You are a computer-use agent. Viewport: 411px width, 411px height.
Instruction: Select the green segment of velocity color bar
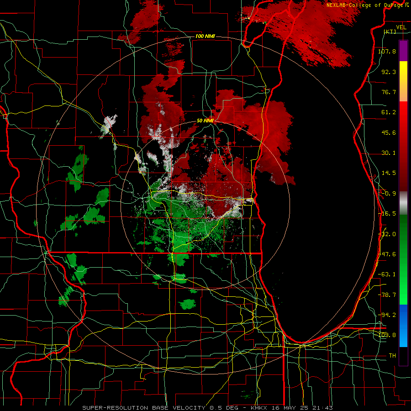(x=403, y=260)
